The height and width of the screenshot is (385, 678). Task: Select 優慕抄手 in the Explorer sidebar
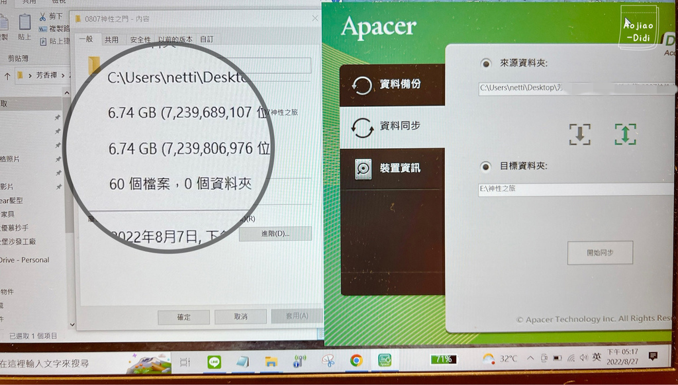[x=15, y=228]
